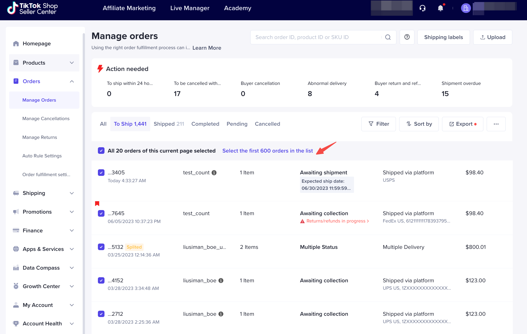Uncheck order ...7645 checkbox
This screenshot has width=527, height=334.
(x=101, y=213)
